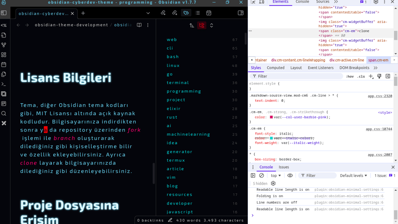This screenshot has width=398, height=224.
Task: Open Default levels dropdown
Action: (x=353, y=175)
